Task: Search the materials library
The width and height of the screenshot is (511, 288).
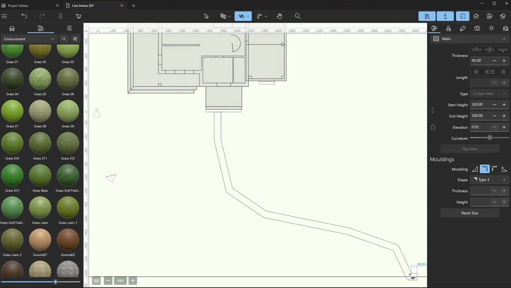Action: tap(64, 39)
